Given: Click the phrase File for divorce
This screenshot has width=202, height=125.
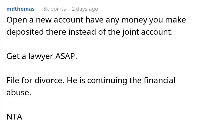Looking at the screenshot, I should click(x=35, y=80).
